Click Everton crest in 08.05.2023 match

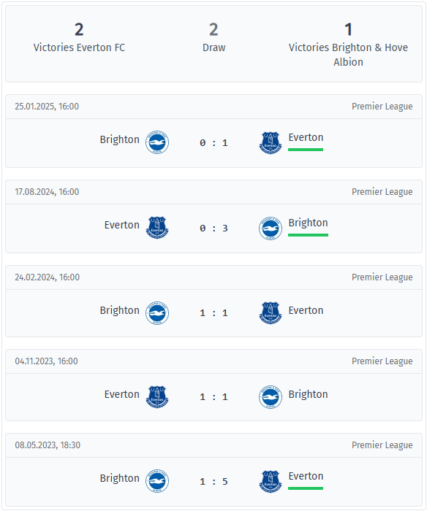[271, 481]
